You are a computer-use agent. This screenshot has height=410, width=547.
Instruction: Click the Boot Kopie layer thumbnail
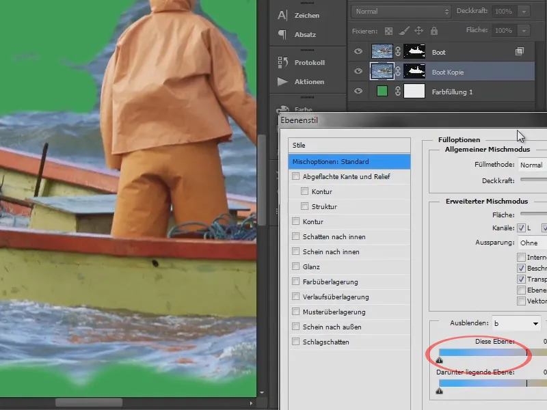pos(382,72)
